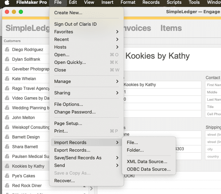Import records from Folder...
Viewport: 221px width, 194px height.
point(149,150)
